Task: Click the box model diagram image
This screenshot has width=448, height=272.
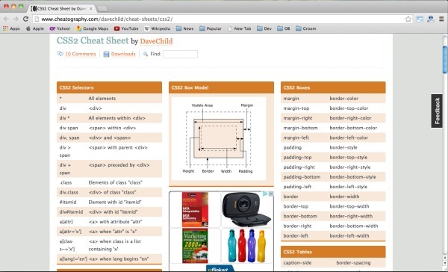Action: pyautogui.click(x=219, y=138)
